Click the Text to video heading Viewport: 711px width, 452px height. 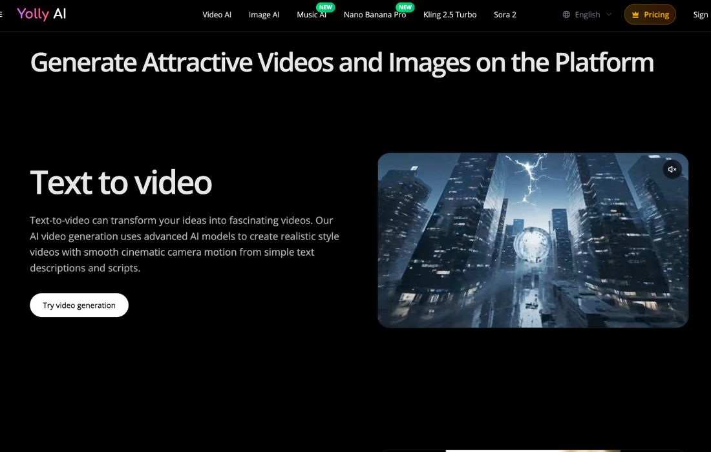(x=121, y=182)
